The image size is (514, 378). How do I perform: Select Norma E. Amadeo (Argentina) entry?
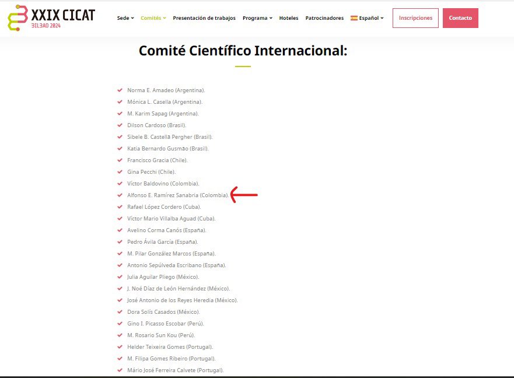pyautogui.click(x=166, y=90)
